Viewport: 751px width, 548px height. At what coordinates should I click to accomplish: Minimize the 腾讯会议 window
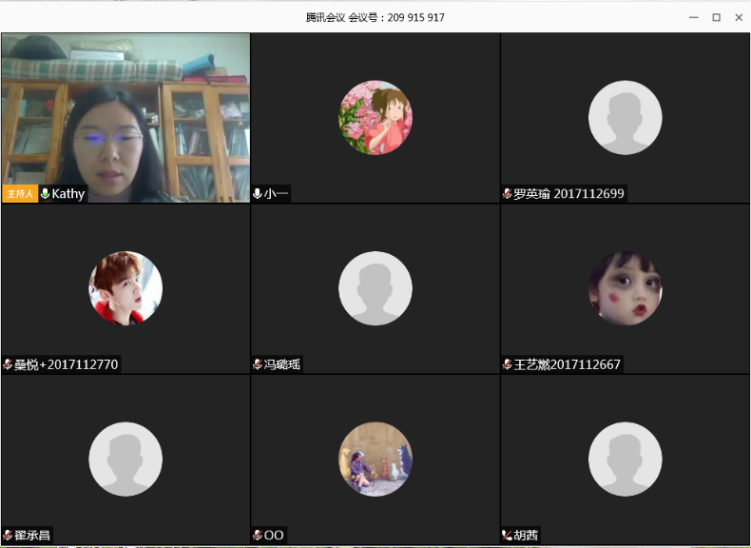pos(694,17)
